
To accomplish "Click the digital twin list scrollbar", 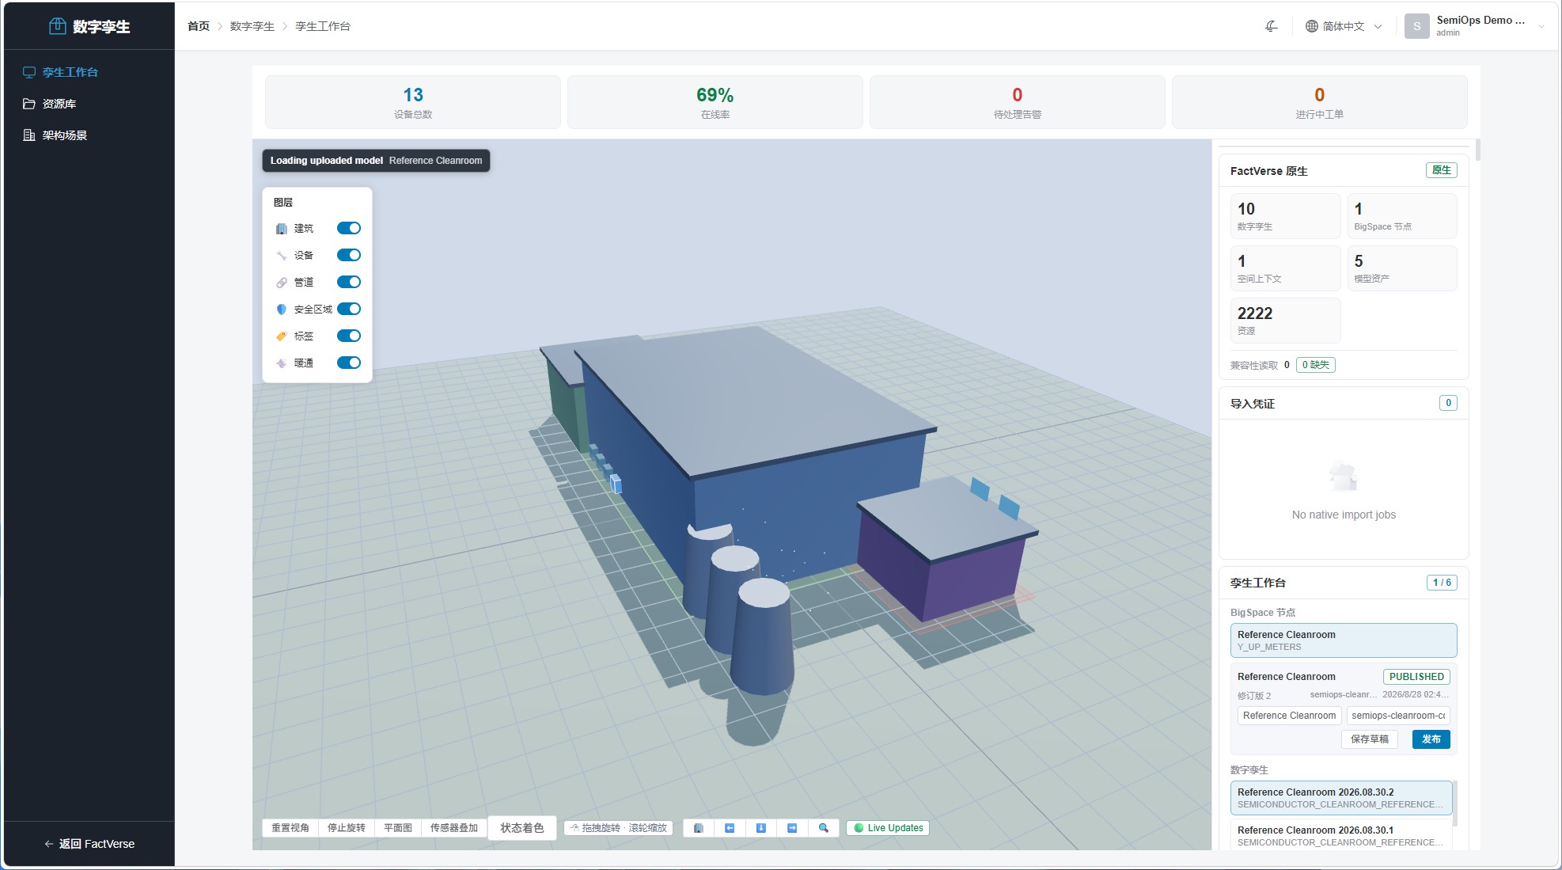I will coord(1455,803).
